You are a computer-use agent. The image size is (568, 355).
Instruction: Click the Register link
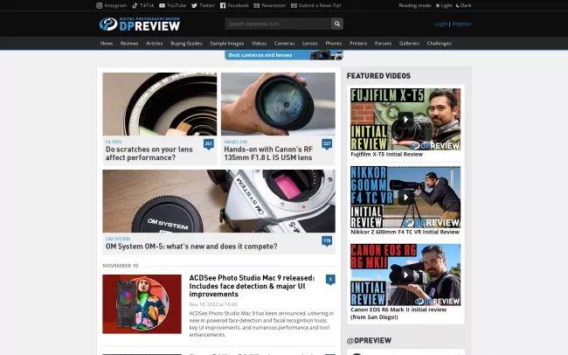pyautogui.click(x=461, y=24)
